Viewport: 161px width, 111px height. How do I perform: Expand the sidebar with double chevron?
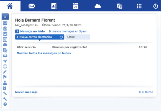pyautogui.click(x=5, y=17)
